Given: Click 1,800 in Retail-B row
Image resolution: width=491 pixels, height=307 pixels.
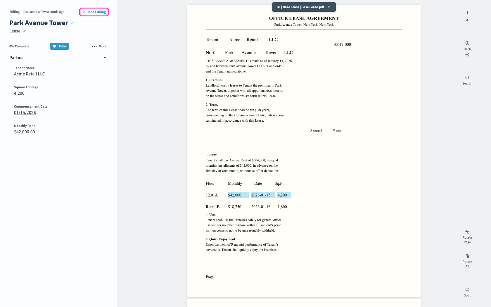Looking at the screenshot, I should click(x=282, y=207).
